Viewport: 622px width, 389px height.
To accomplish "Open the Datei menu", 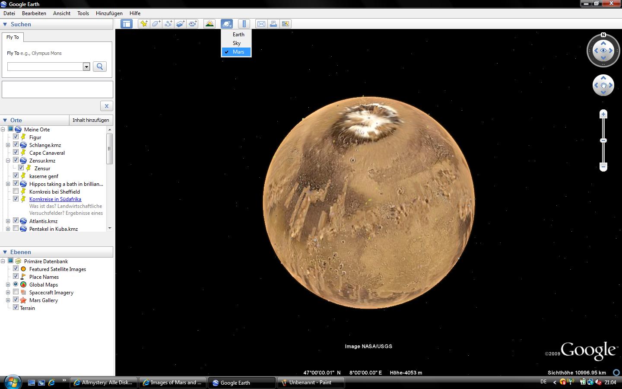I will [9, 13].
